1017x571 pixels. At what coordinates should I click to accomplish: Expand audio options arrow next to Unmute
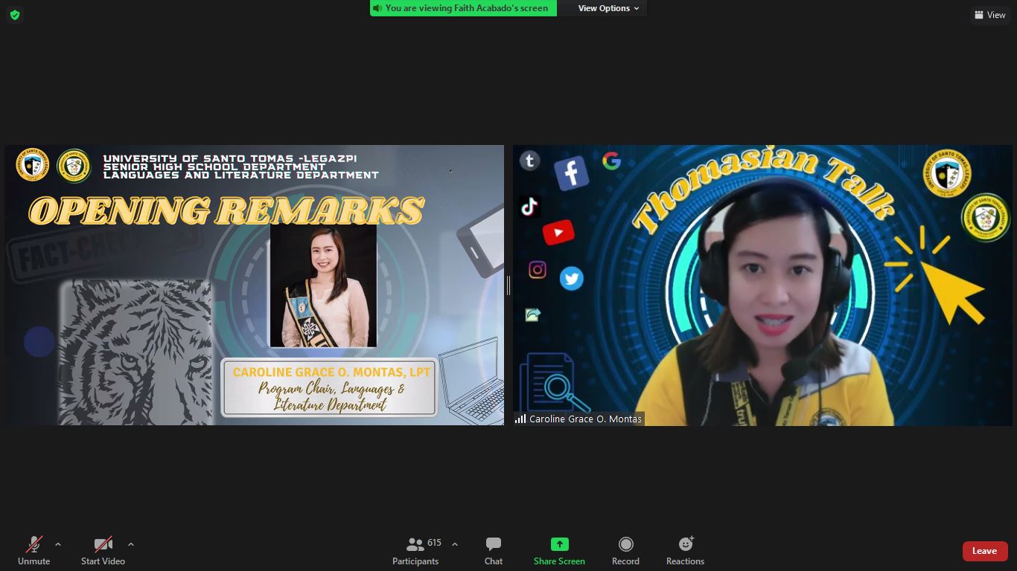58,544
